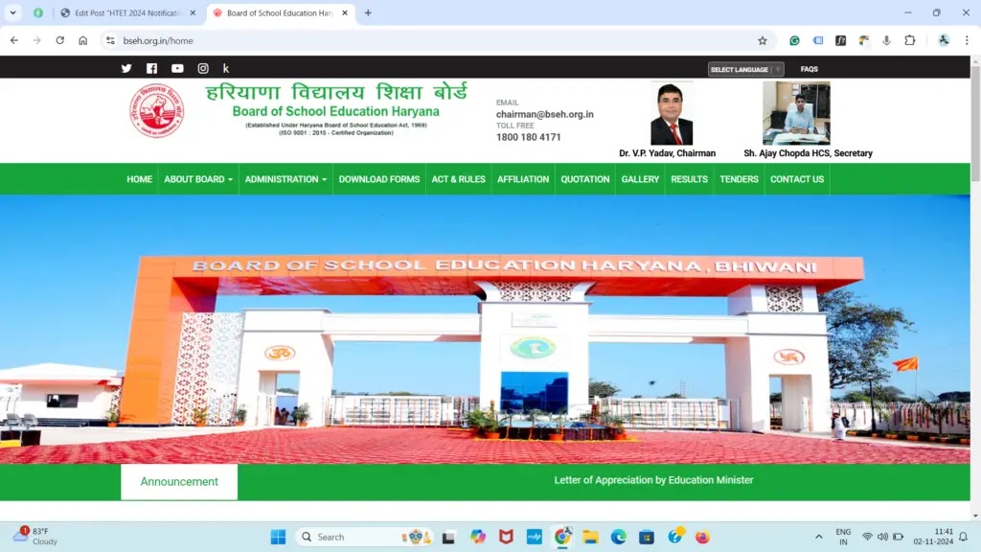The height and width of the screenshot is (552, 981).
Task: Open Copilot from the taskbar
Action: tap(478, 537)
